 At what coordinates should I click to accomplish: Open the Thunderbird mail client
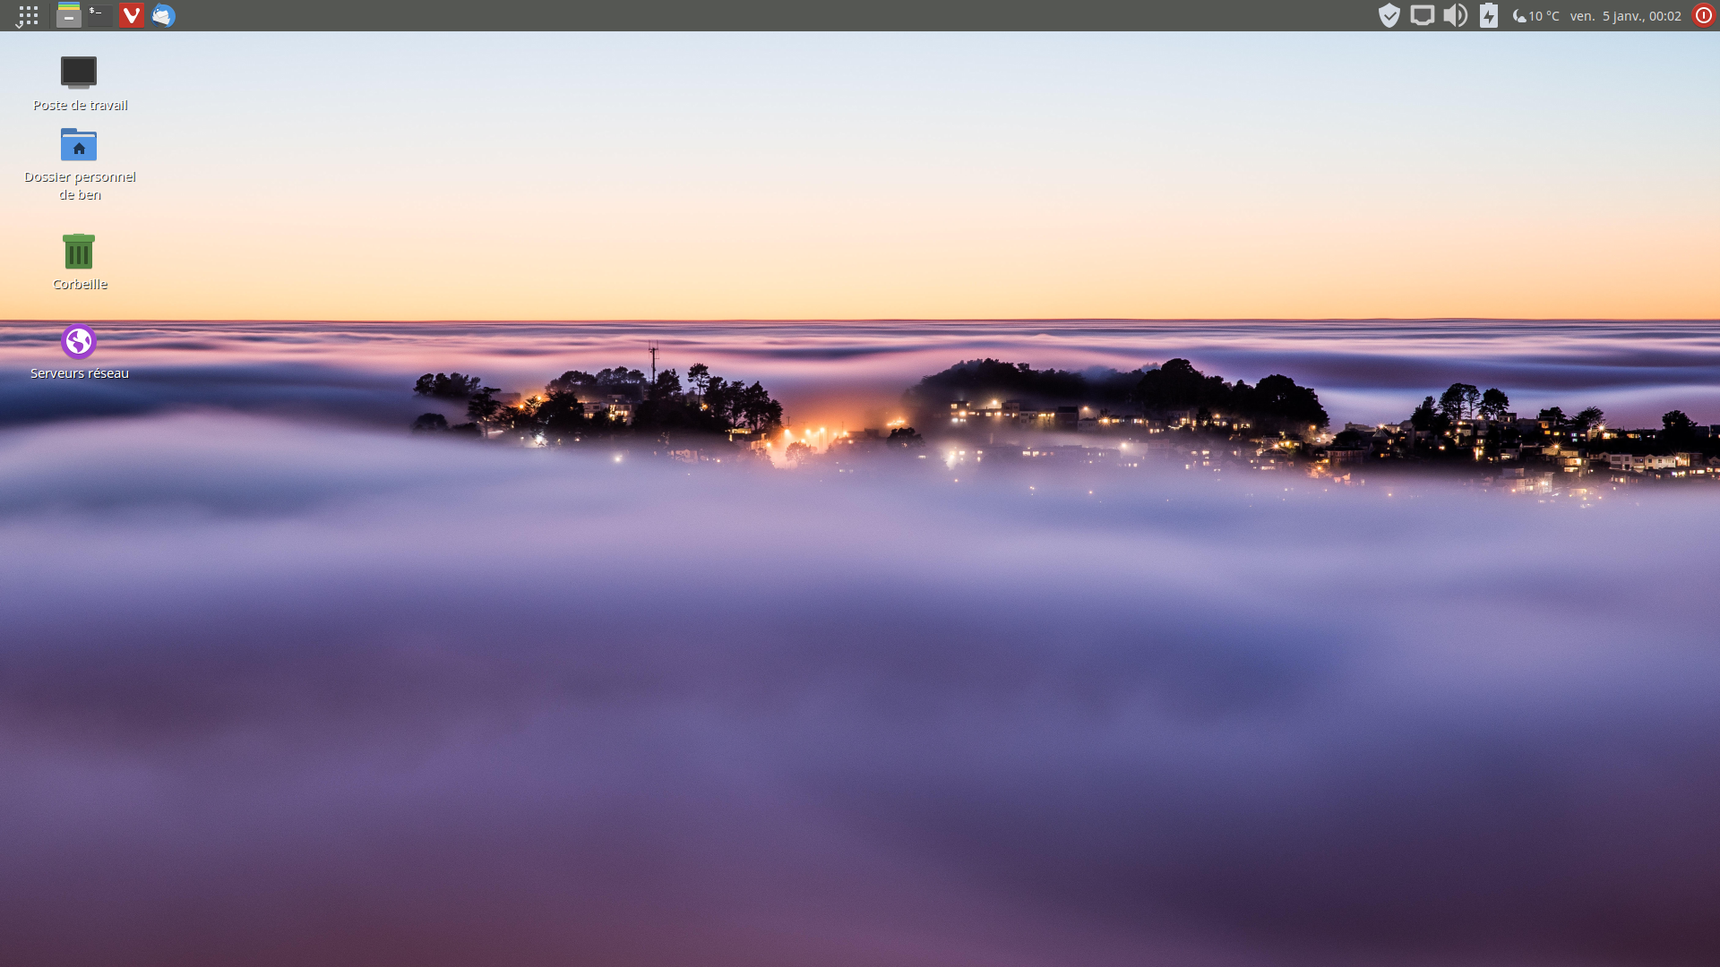(163, 15)
